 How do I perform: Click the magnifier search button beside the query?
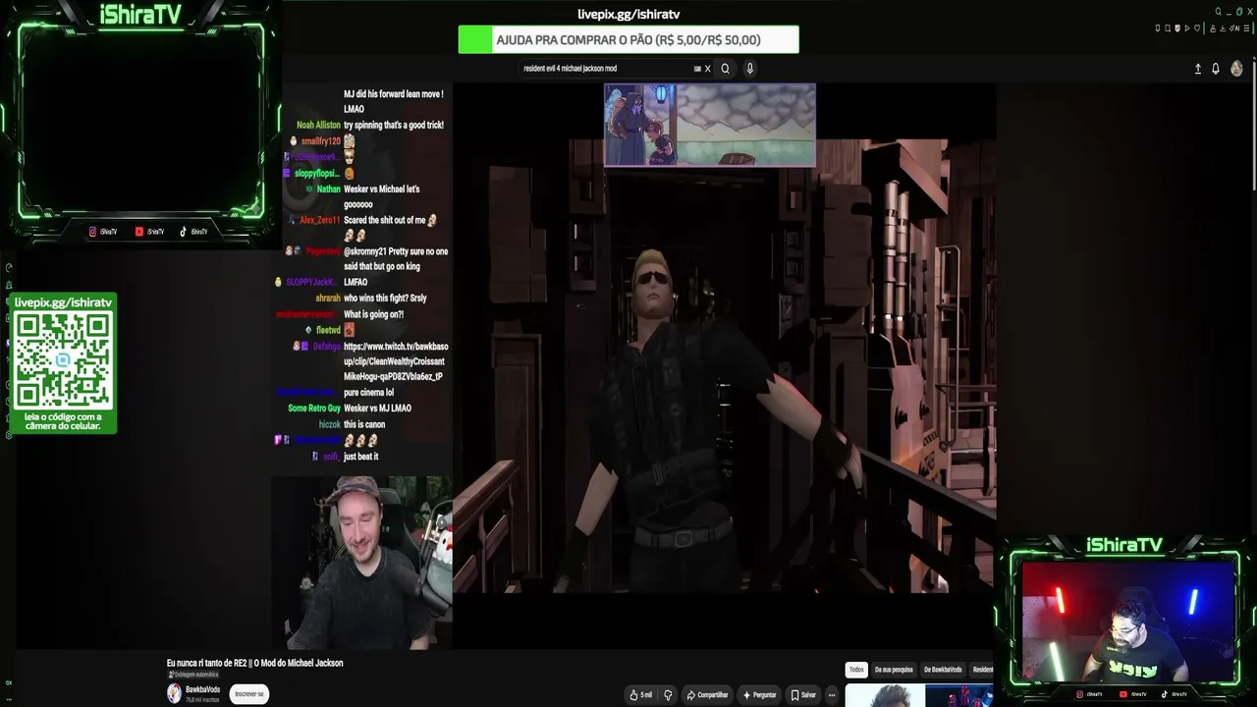(726, 69)
